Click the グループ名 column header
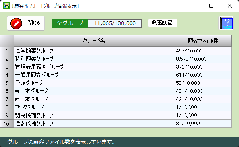 tap(94, 41)
